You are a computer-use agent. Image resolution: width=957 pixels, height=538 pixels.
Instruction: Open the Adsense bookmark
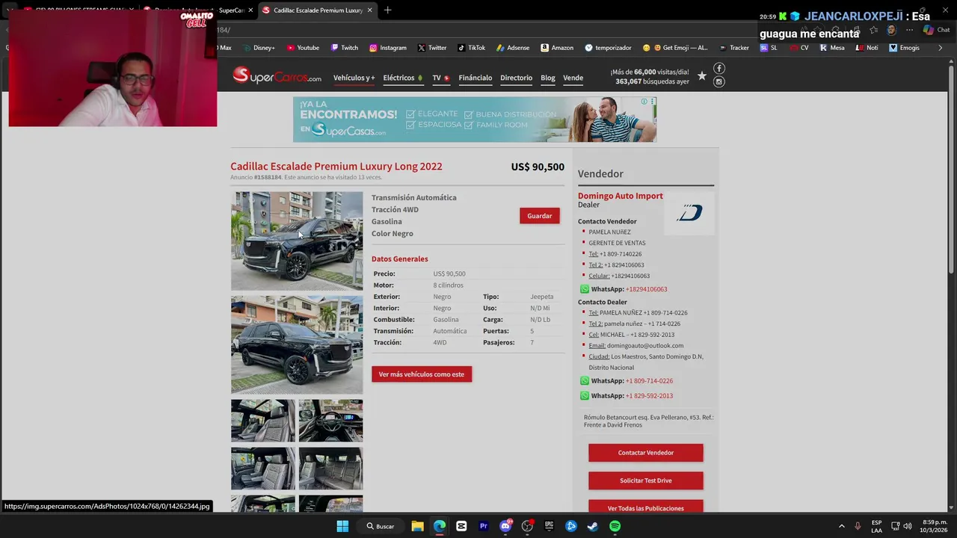(512, 48)
